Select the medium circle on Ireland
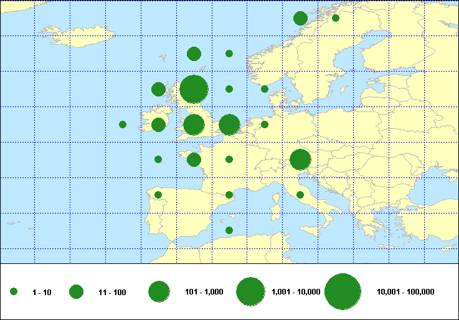 (x=158, y=125)
